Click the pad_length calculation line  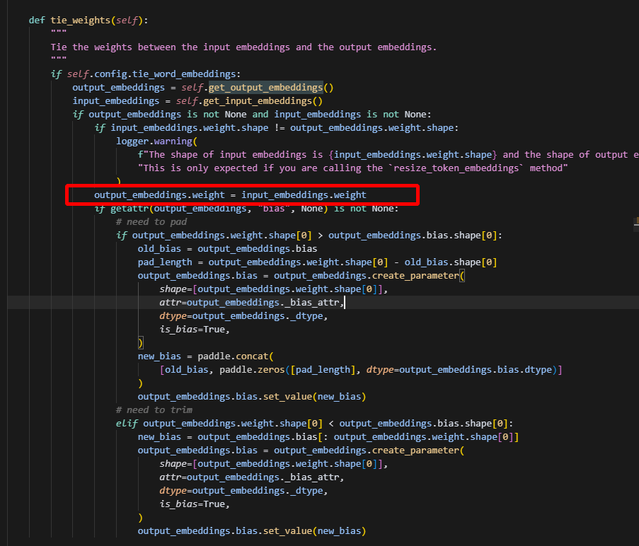317,262
